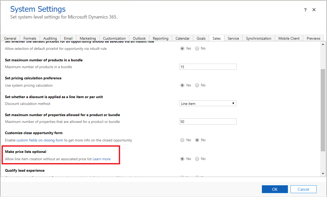Viewport: 327px width, 197px height.
Task: Enable Yes for custom fields closing form
Action: 182,140
